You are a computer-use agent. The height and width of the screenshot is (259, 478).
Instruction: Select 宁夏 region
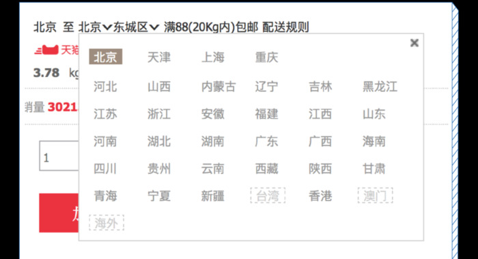pyautogui.click(x=159, y=196)
